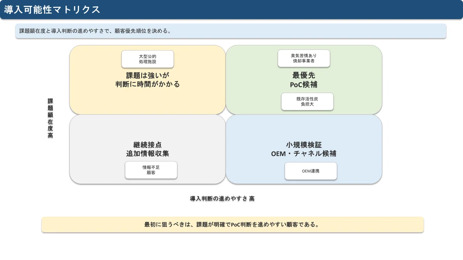Select the 課題は強いが 判断に時間がかかる heading
This screenshot has width=463, height=260.
tap(147, 80)
